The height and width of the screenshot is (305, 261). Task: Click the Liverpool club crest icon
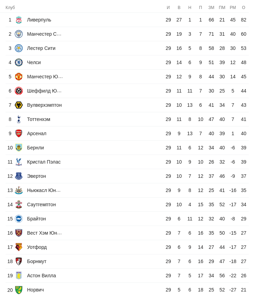19,20
